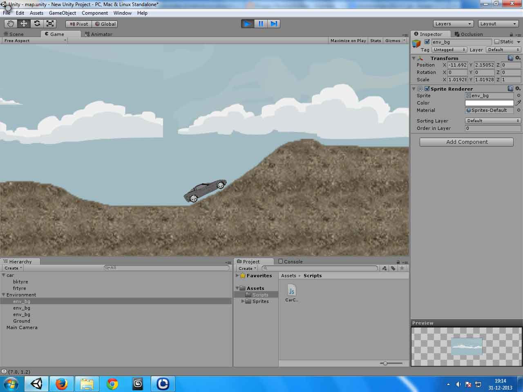The image size is (523, 392).
Task: Switch to the Animator tab
Action: 98,34
